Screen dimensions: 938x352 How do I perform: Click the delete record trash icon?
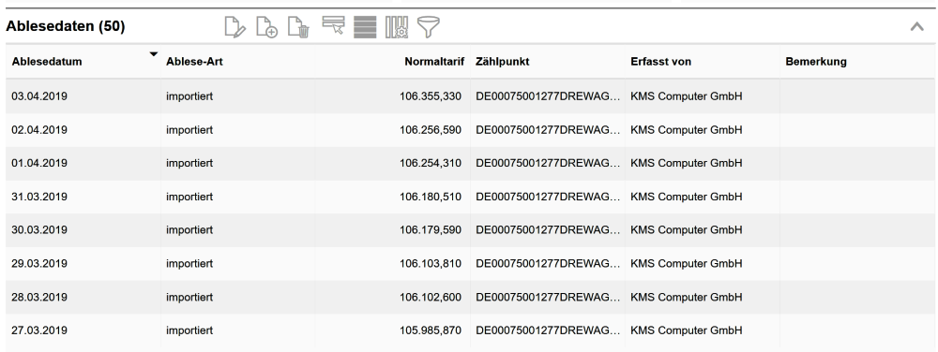298,27
